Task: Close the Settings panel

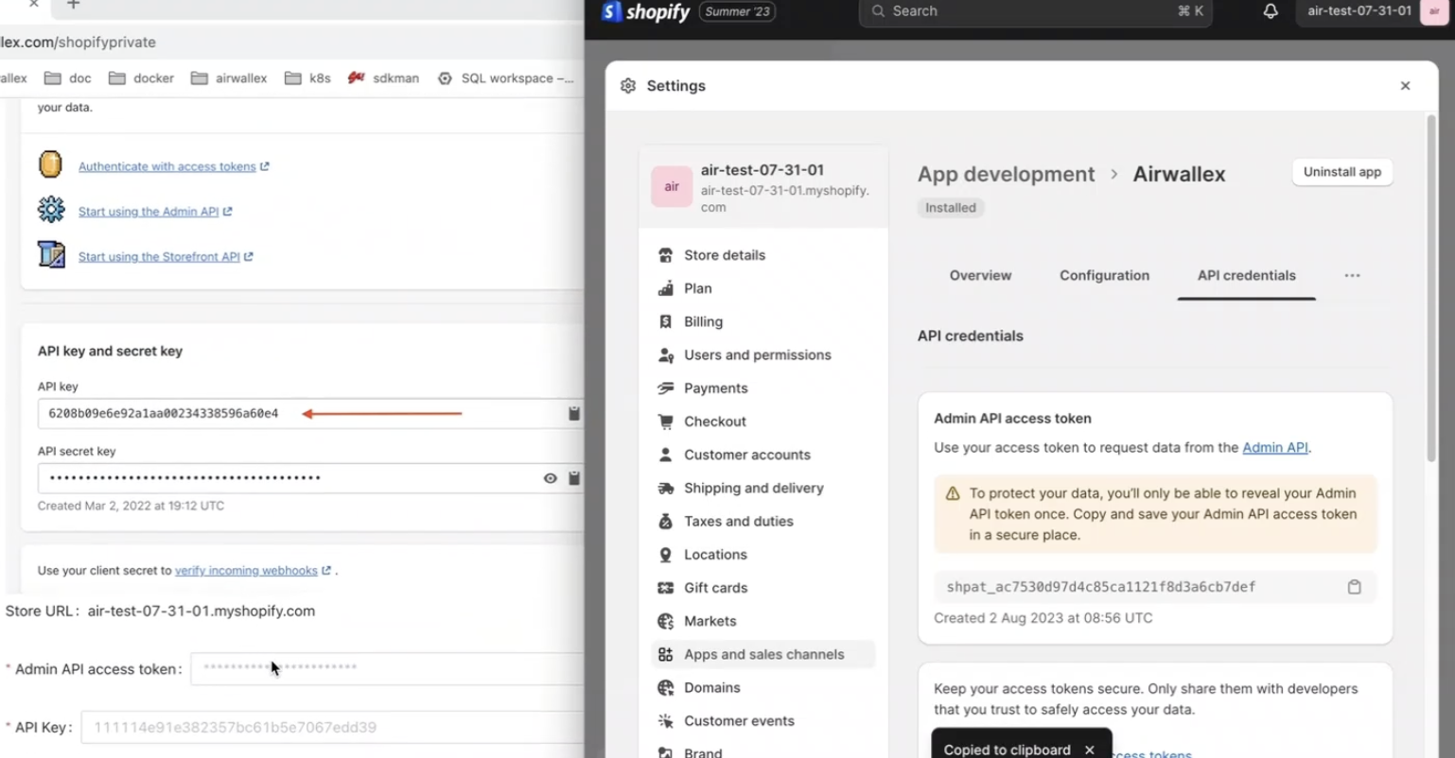Action: coord(1405,86)
